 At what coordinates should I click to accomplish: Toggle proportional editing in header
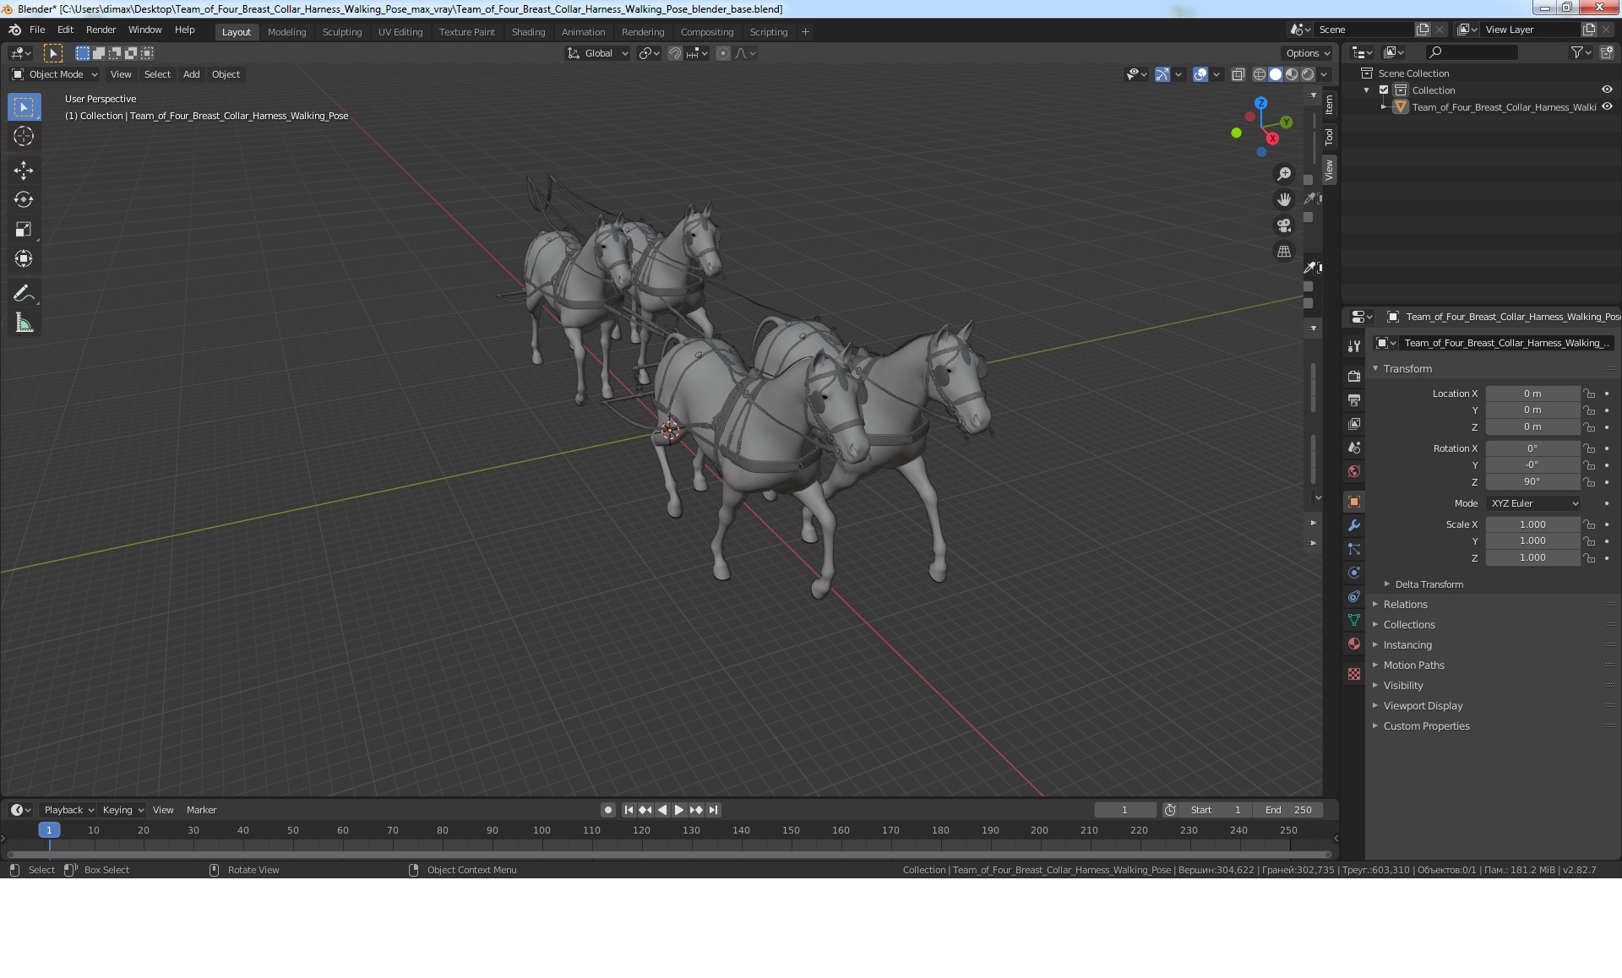tap(722, 53)
